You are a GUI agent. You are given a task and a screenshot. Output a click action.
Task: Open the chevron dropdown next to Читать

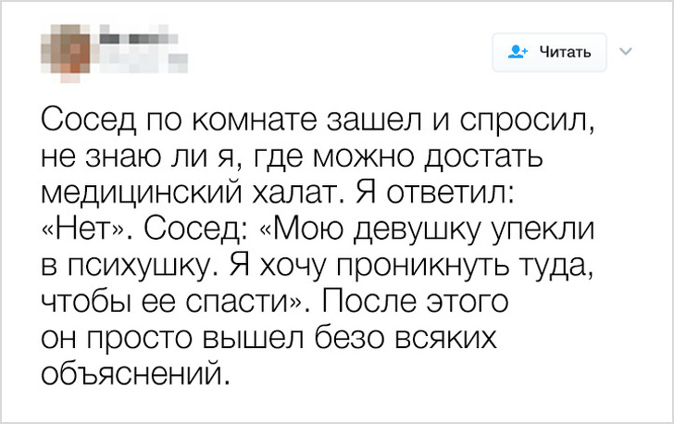624,52
